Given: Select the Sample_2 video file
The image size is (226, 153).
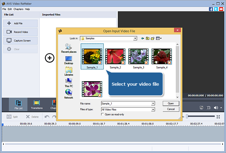Looking at the screenshot, I should point(115,59).
